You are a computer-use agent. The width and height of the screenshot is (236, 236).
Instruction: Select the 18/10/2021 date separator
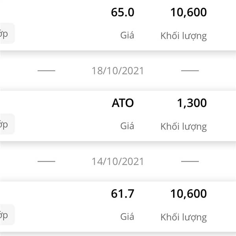coord(118,71)
